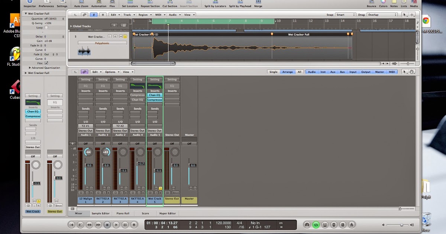Open the arrange Audio menu

[x=174, y=15]
